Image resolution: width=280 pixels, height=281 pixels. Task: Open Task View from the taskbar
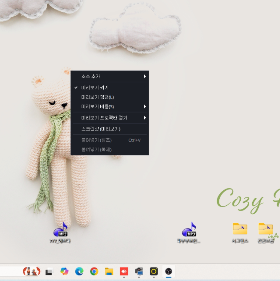tap(49, 272)
